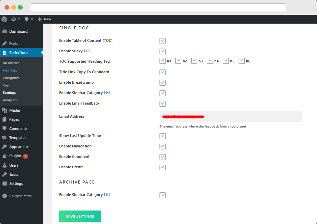Uncheck the Enable Credit checkbox

pos(163,167)
